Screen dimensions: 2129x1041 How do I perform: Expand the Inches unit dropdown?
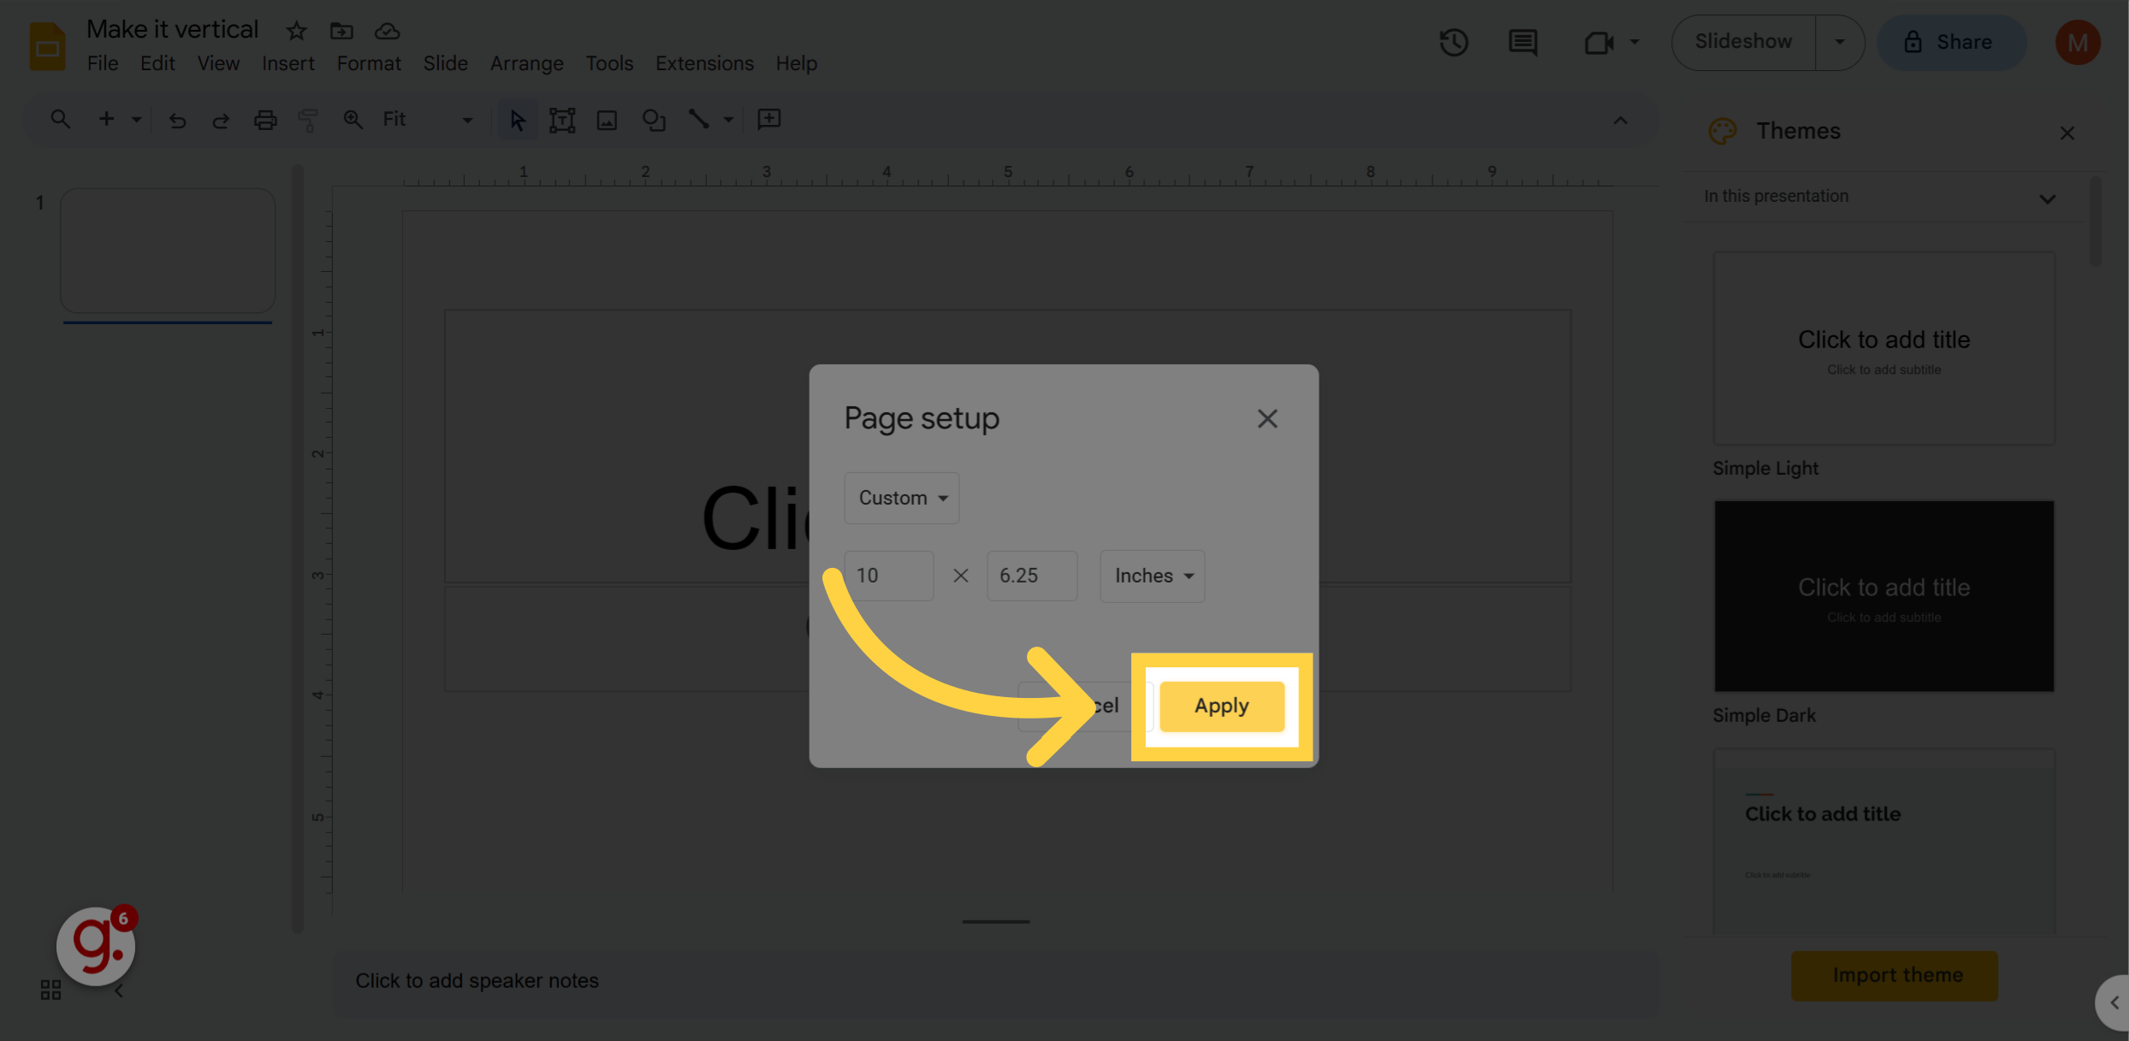[1152, 574]
